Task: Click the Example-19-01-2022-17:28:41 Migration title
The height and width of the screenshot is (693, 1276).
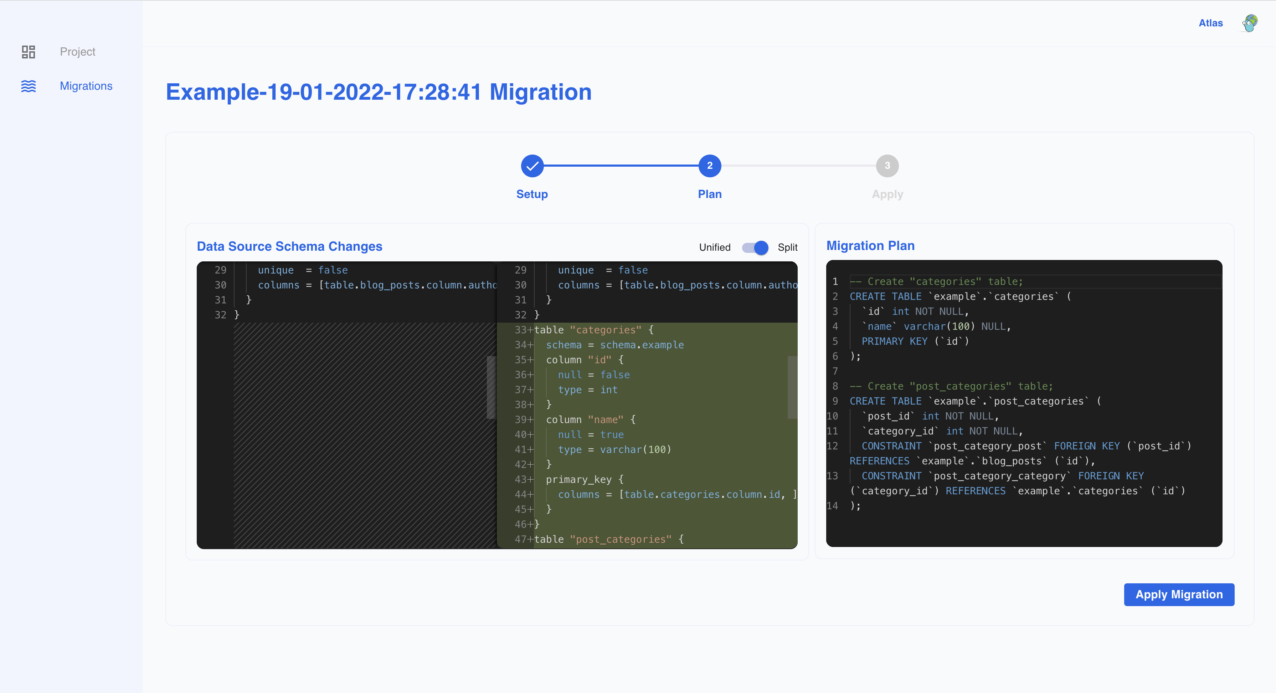Action: click(x=379, y=92)
